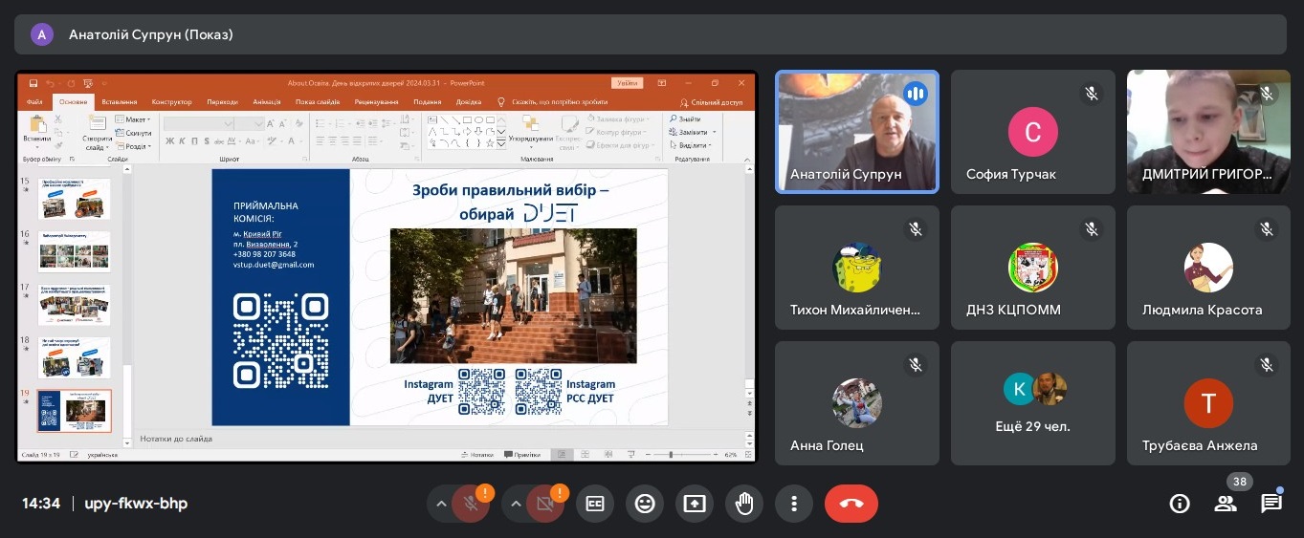
Task: Open the Вставлення ribbon tab
Action: pyautogui.click(x=119, y=102)
